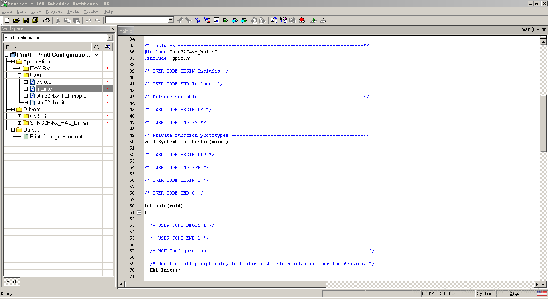Open the Replace tool icon
Image resolution: width=548 pixels, height=299 pixels.
(x=207, y=20)
